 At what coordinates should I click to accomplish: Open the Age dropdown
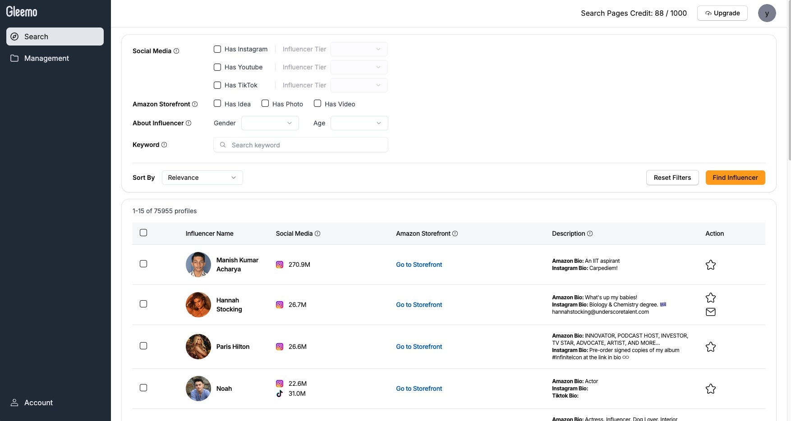point(359,123)
